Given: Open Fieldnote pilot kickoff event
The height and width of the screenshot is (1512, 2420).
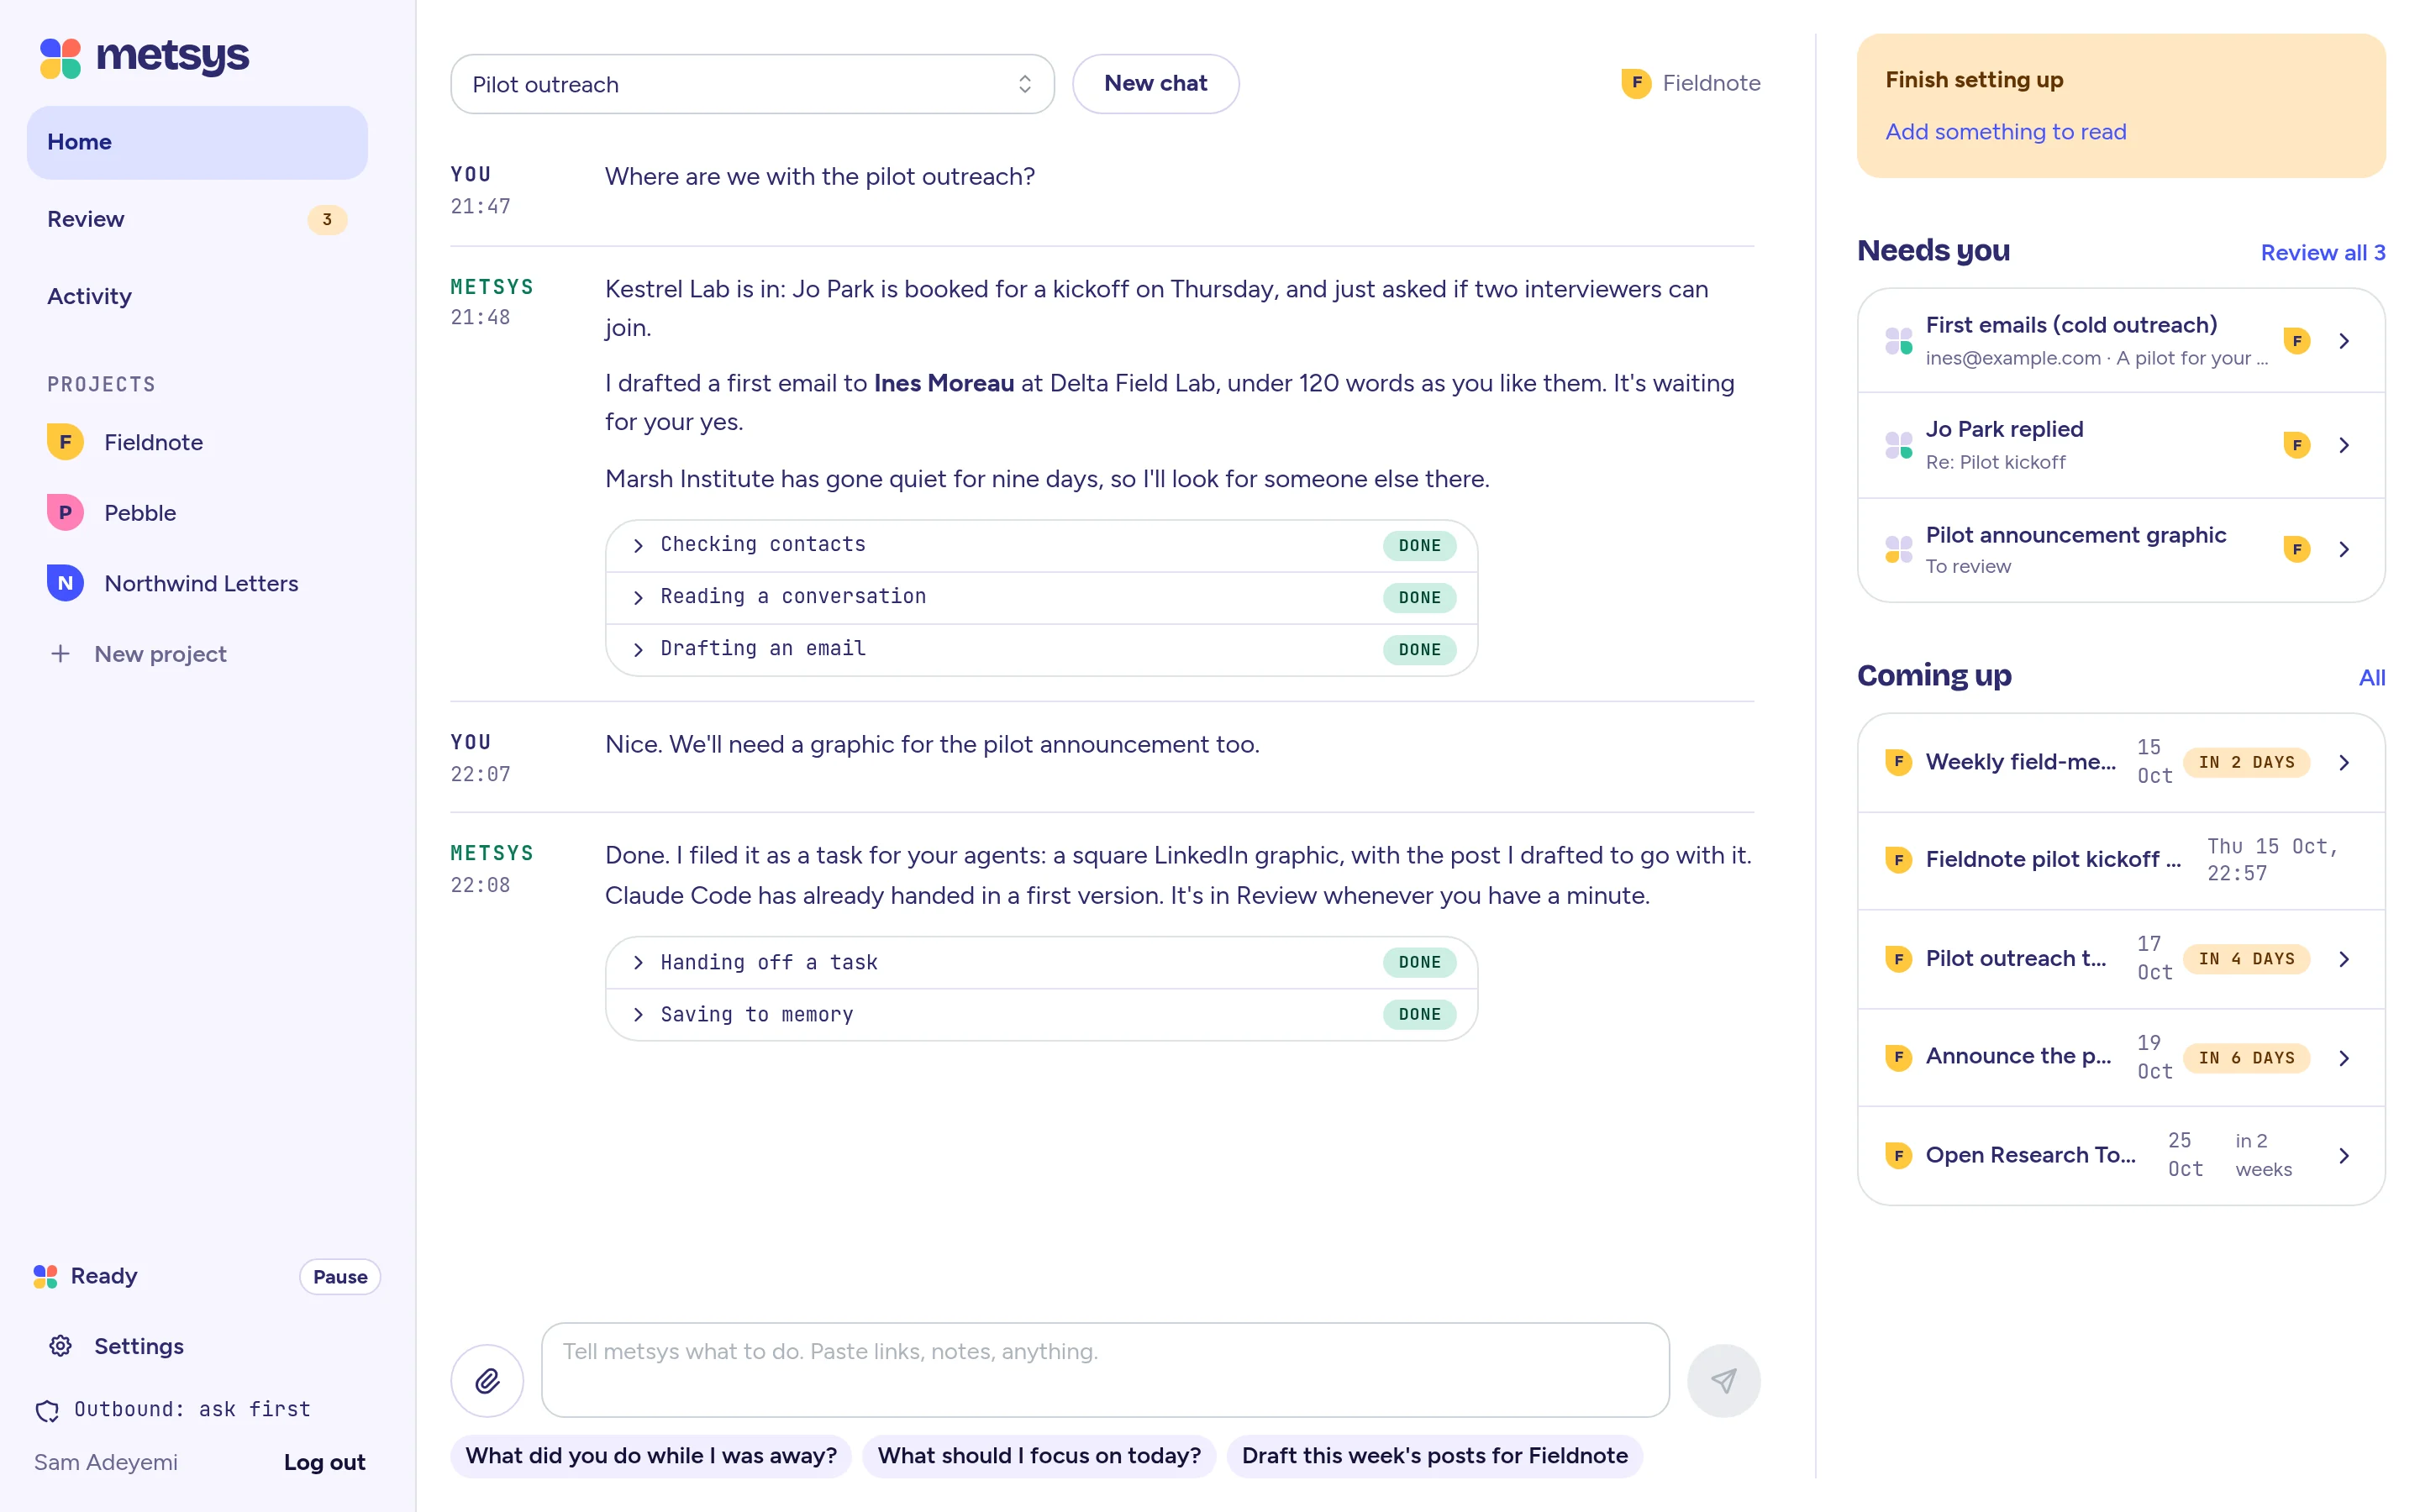Looking at the screenshot, I should coord(2121,860).
